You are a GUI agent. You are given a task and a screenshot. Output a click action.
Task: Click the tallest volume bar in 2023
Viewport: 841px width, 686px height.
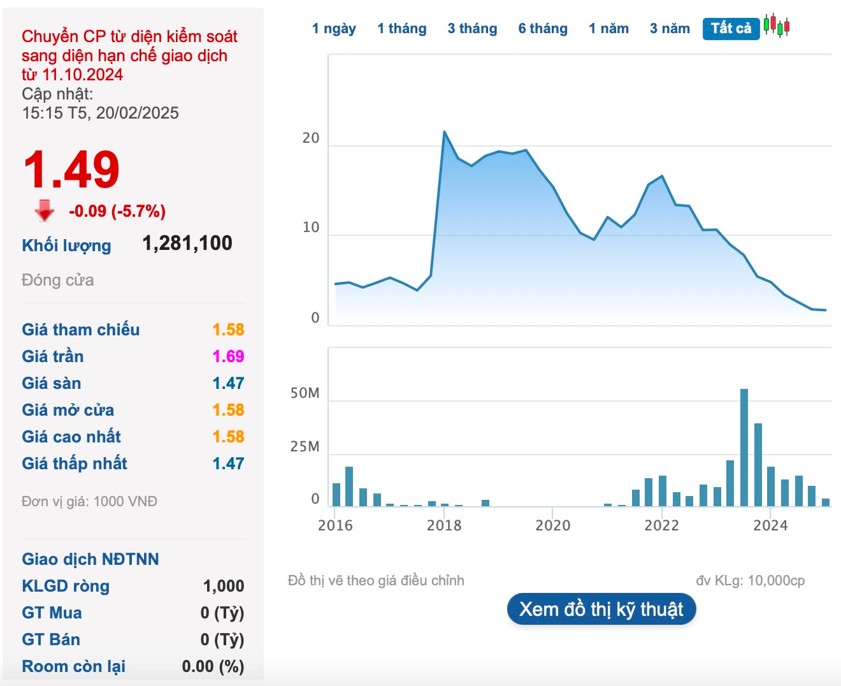(x=744, y=448)
